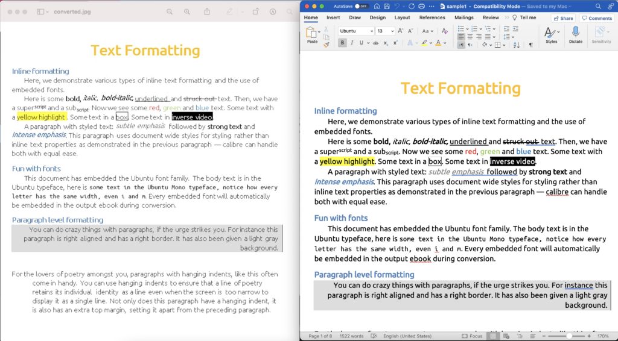Toggle Subscript formatting
The image size is (618, 341).
(x=386, y=43)
